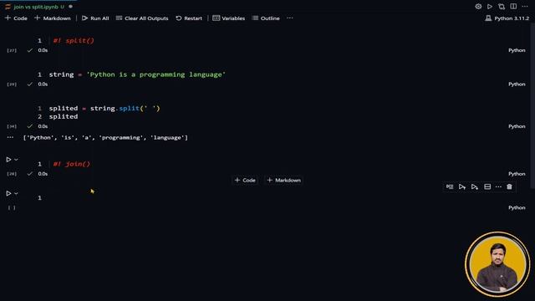Add a new Markdown cell from the toolbar

(x=53, y=18)
